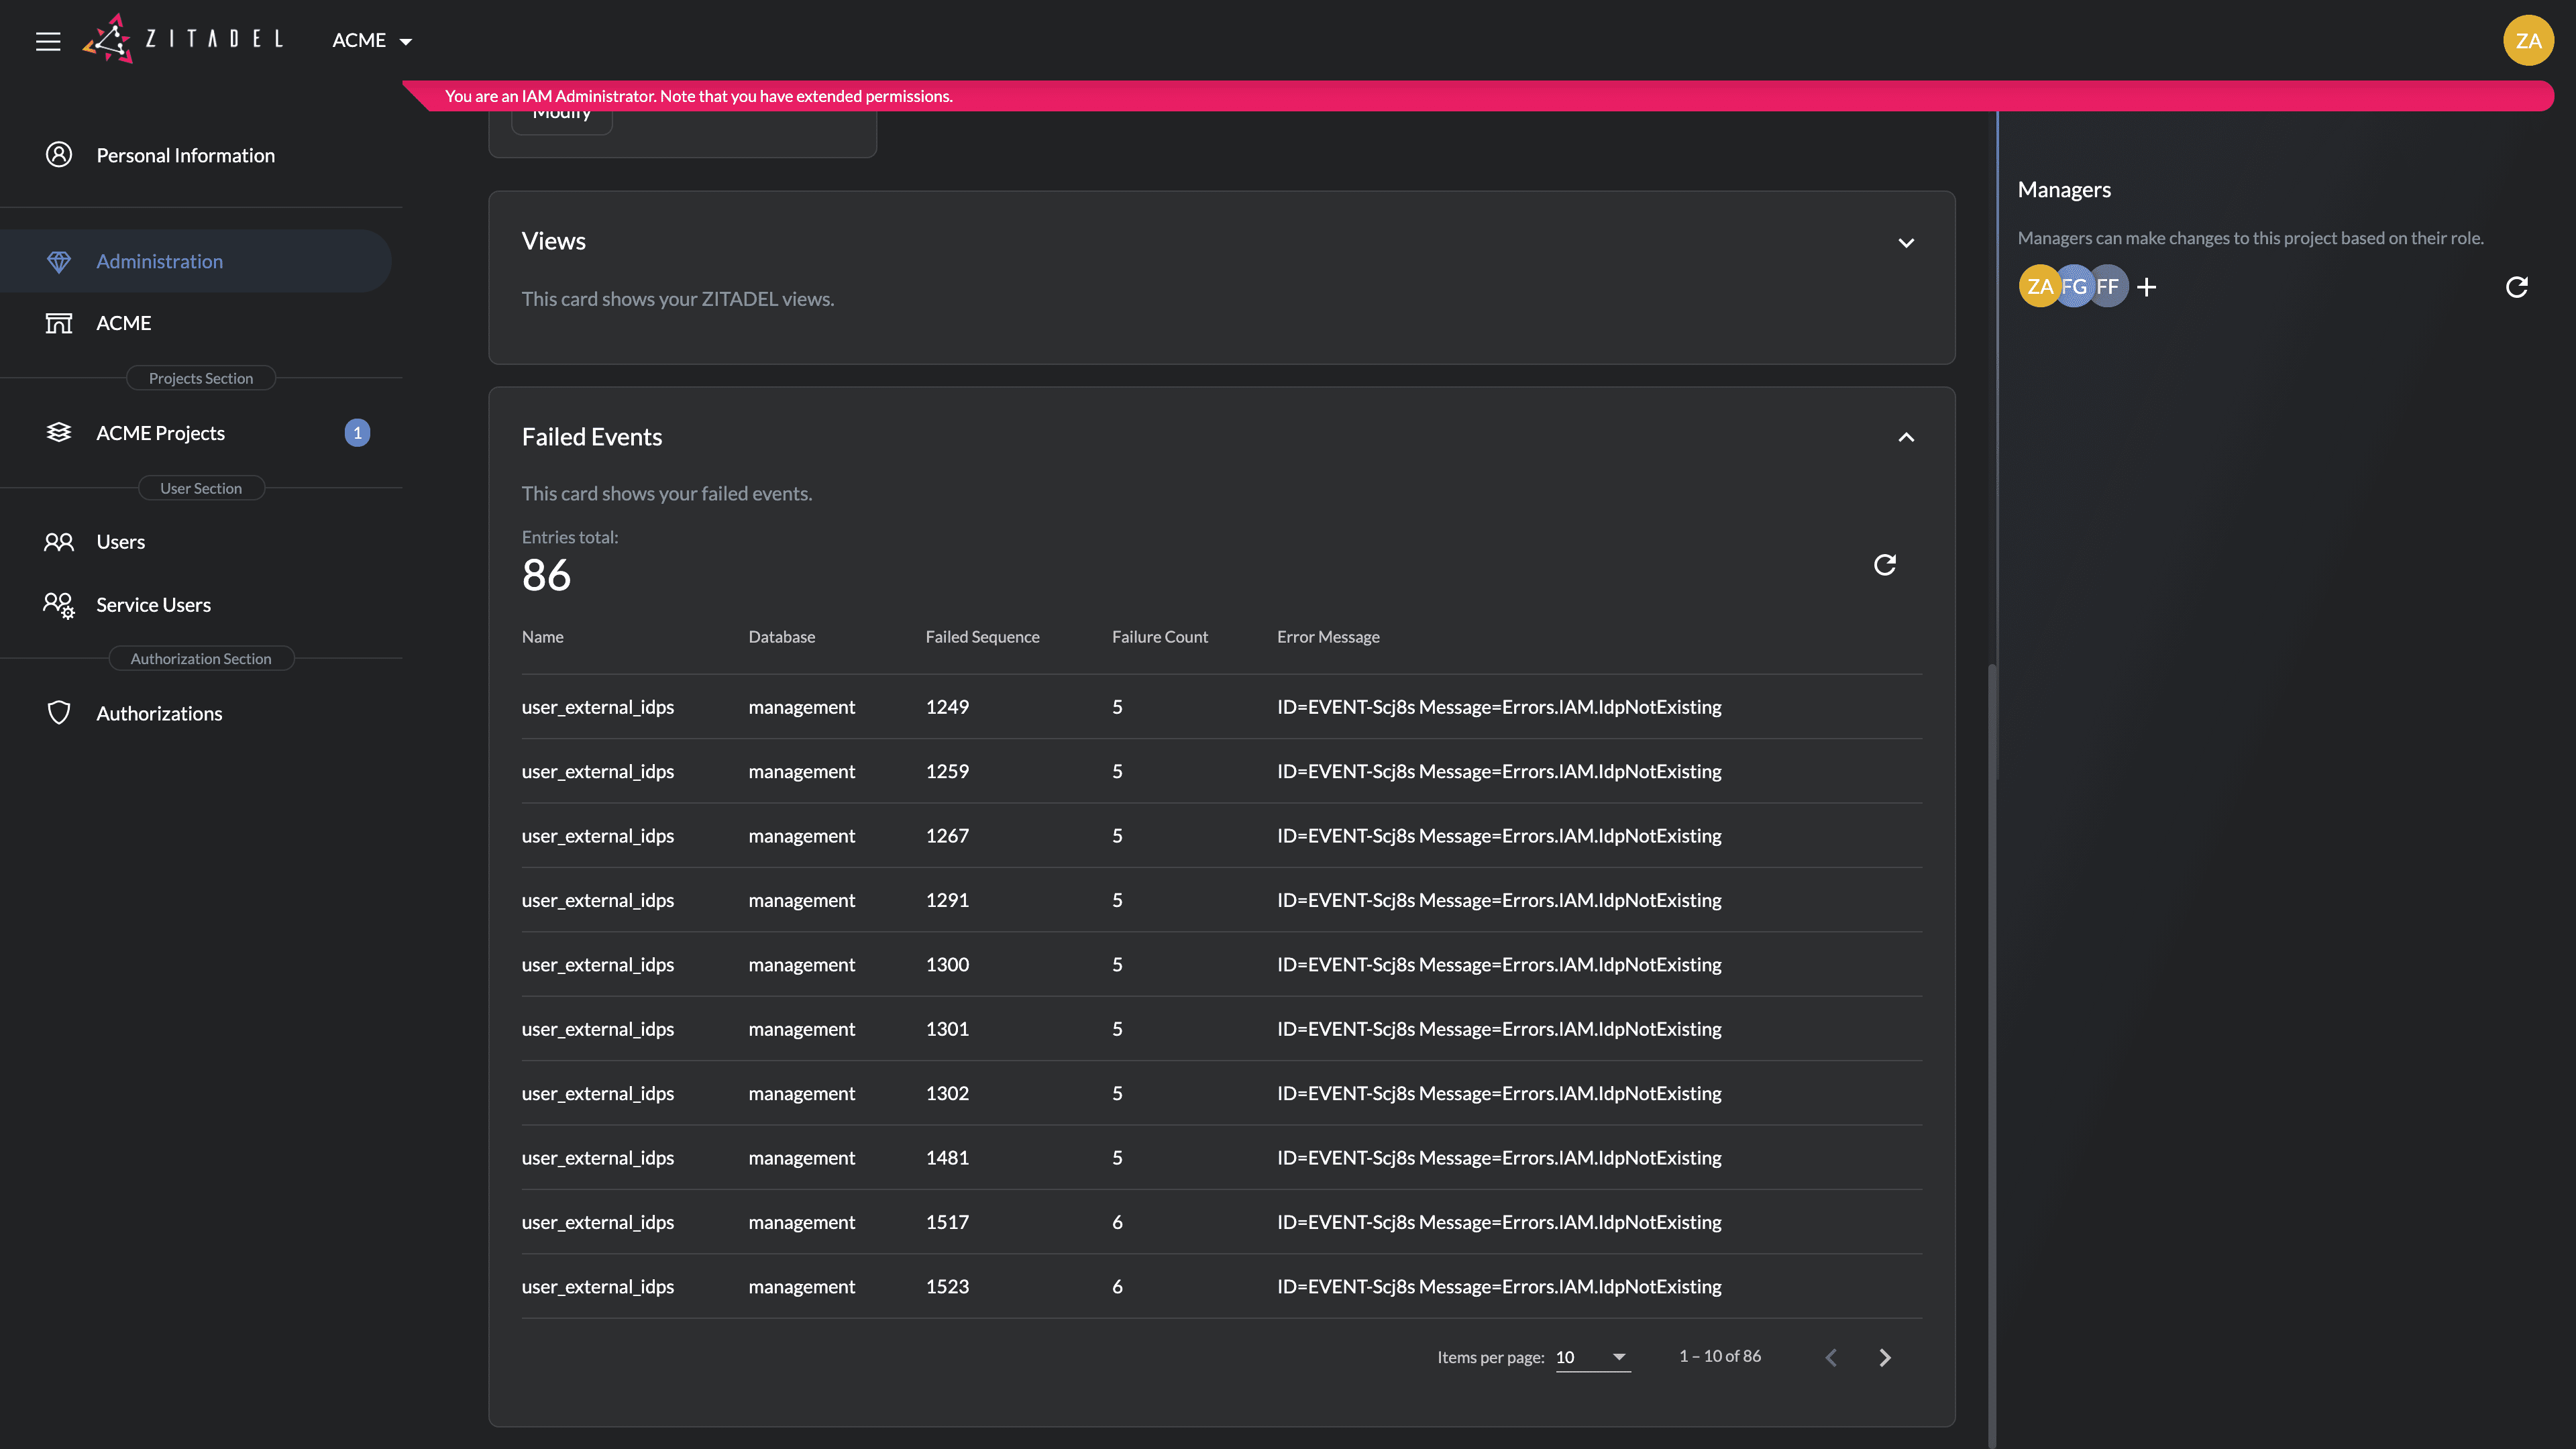Open the ACME organization dropdown

[x=372, y=41]
